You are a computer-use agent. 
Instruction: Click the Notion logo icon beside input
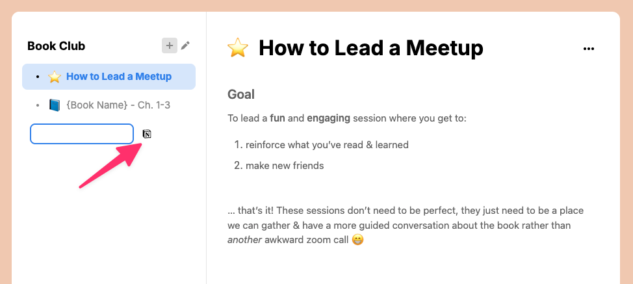[147, 134]
